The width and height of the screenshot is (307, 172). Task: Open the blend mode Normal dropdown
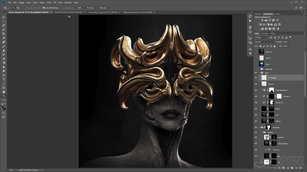pyautogui.click(x=265, y=42)
